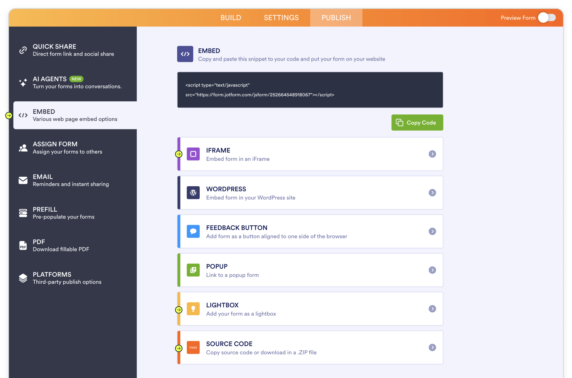Click the embed script code box

(310, 90)
